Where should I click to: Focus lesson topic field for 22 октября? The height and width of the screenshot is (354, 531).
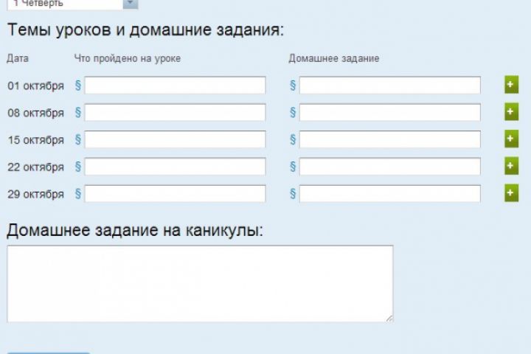(x=175, y=167)
